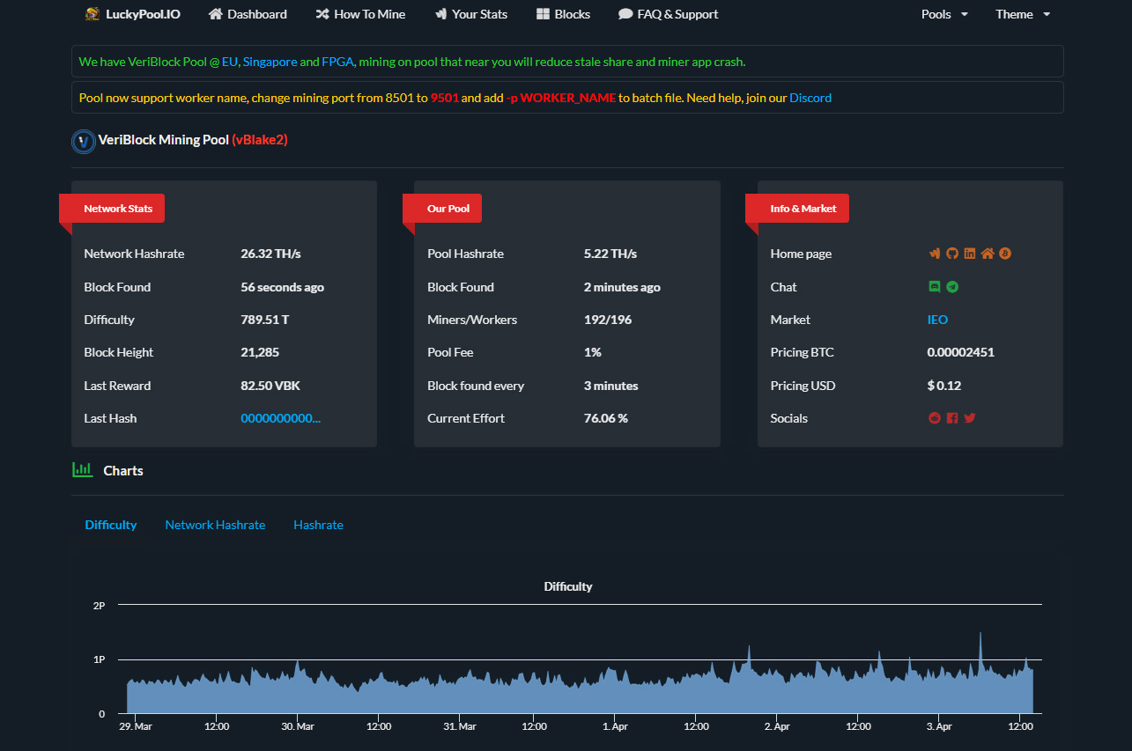Click the Block Height value 21,285

coord(260,352)
